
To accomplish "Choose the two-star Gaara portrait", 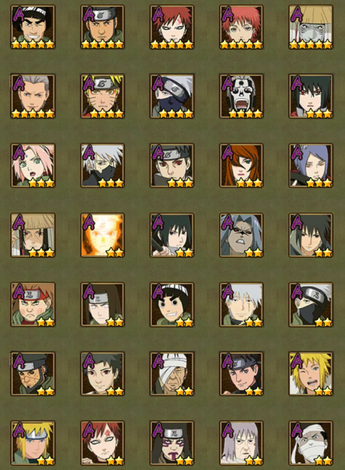I will tap(103, 443).
